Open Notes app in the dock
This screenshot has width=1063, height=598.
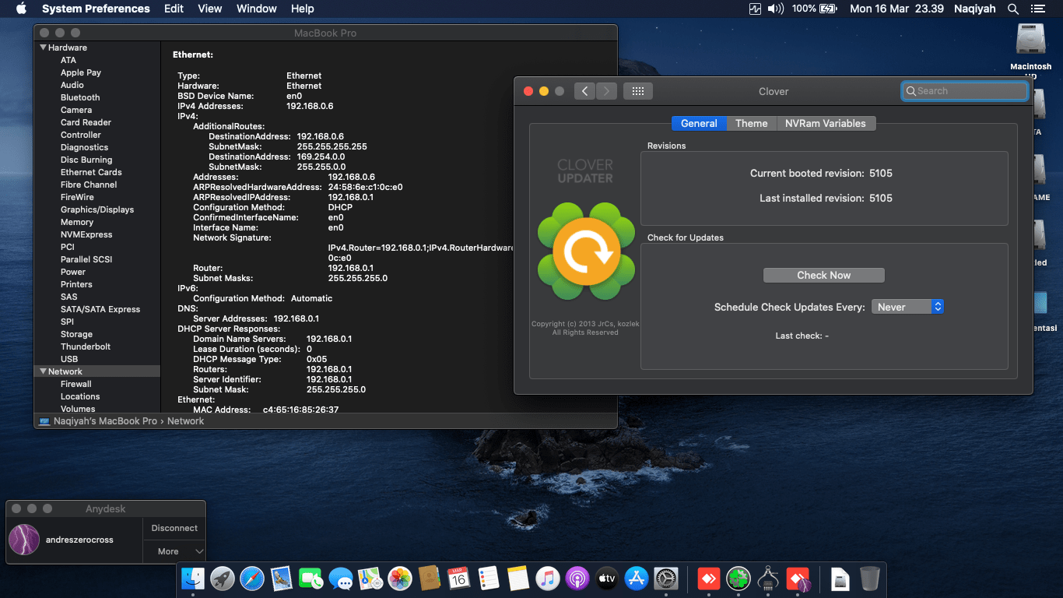(x=518, y=579)
